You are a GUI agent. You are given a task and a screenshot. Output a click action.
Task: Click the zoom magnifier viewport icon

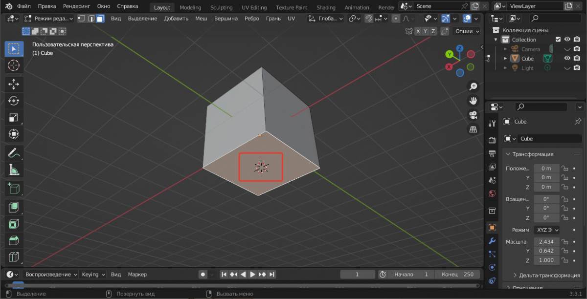(473, 86)
